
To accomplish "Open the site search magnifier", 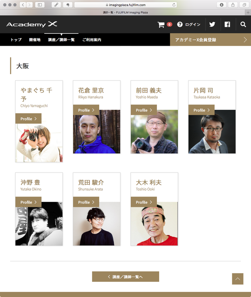I will [x=243, y=25].
